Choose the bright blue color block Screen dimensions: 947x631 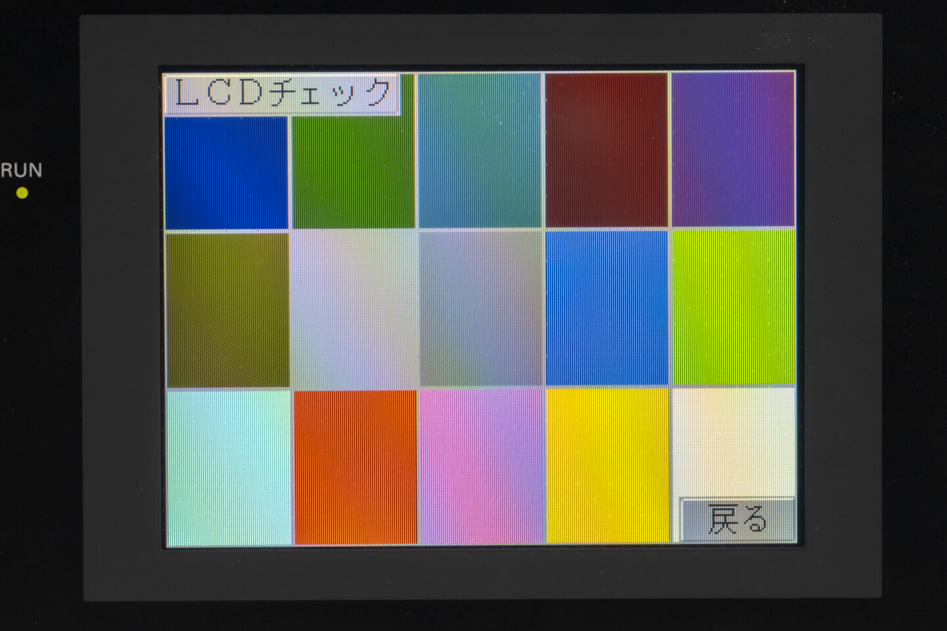pyautogui.click(x=607, y=308)
